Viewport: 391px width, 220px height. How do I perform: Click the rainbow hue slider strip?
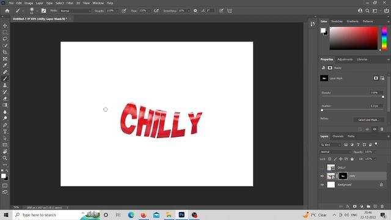coord(384,38)
